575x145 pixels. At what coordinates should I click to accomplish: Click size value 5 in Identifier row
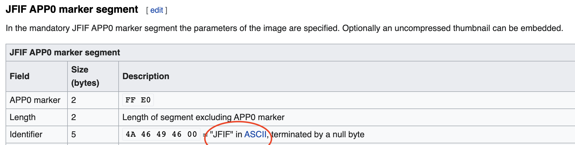(x=74, y=134)
